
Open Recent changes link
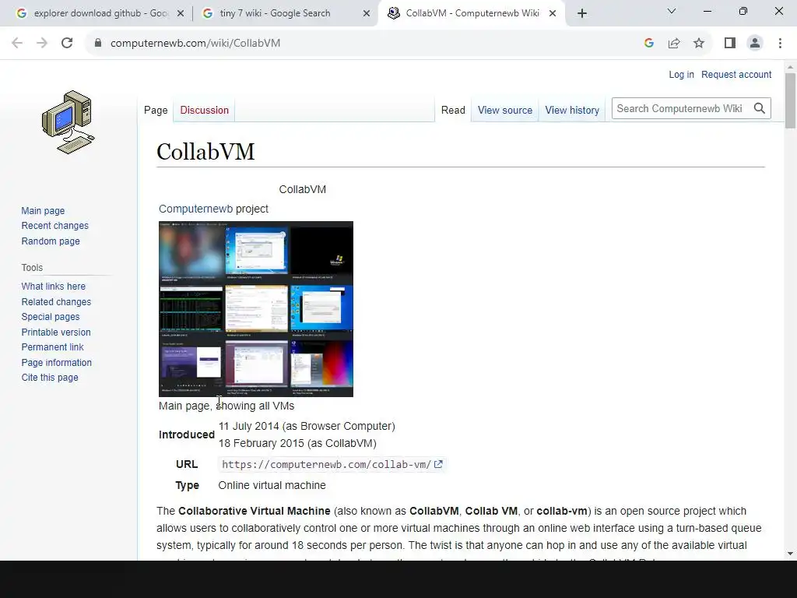click(55, 226)
